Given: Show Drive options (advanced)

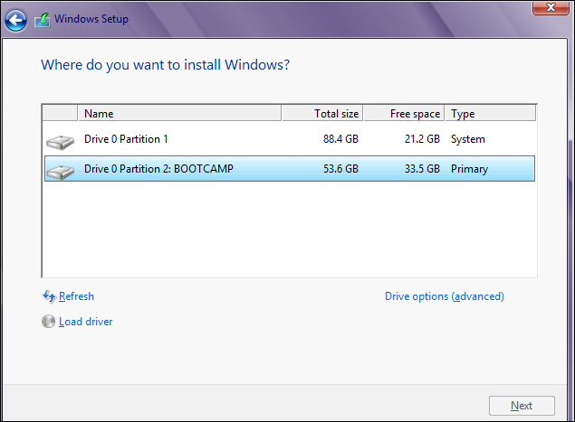Looking at the screenshot, I should (445, 296).
